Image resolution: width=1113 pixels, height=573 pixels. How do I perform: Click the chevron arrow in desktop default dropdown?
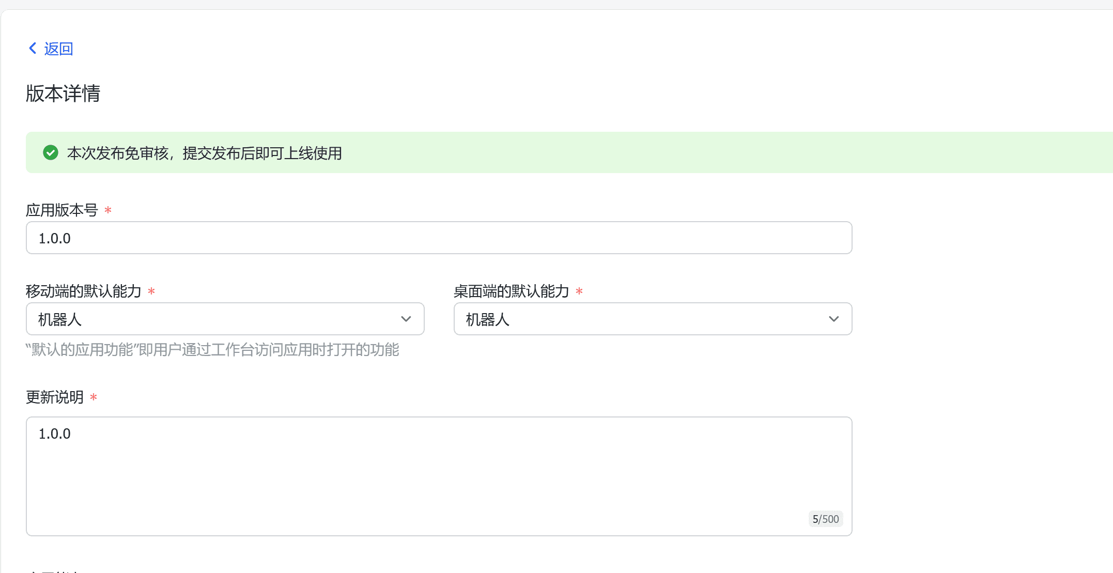click(833, 319)
